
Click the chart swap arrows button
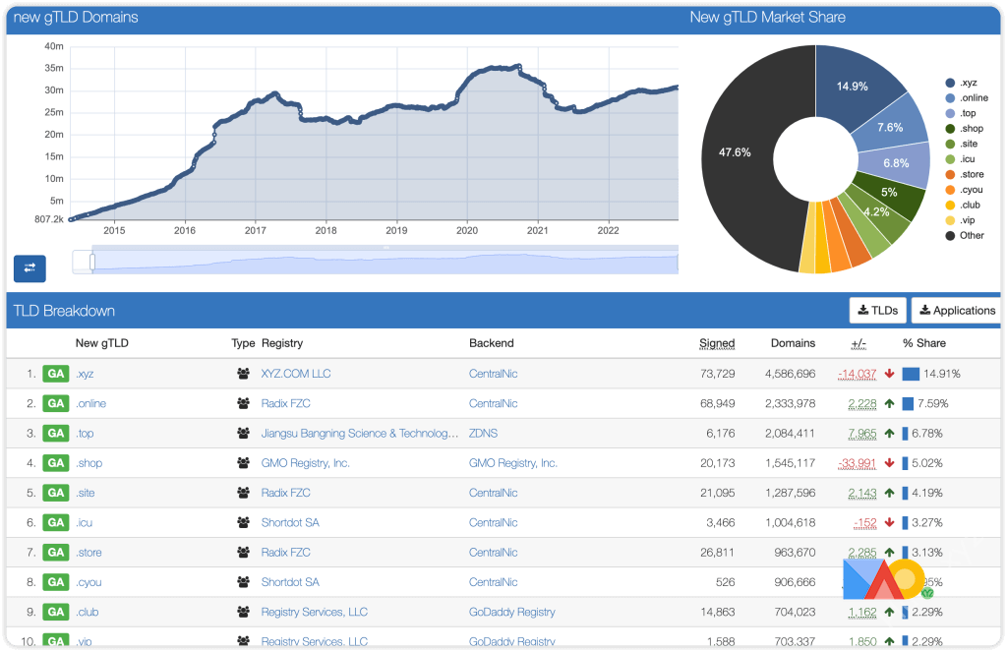click(30, 267)
